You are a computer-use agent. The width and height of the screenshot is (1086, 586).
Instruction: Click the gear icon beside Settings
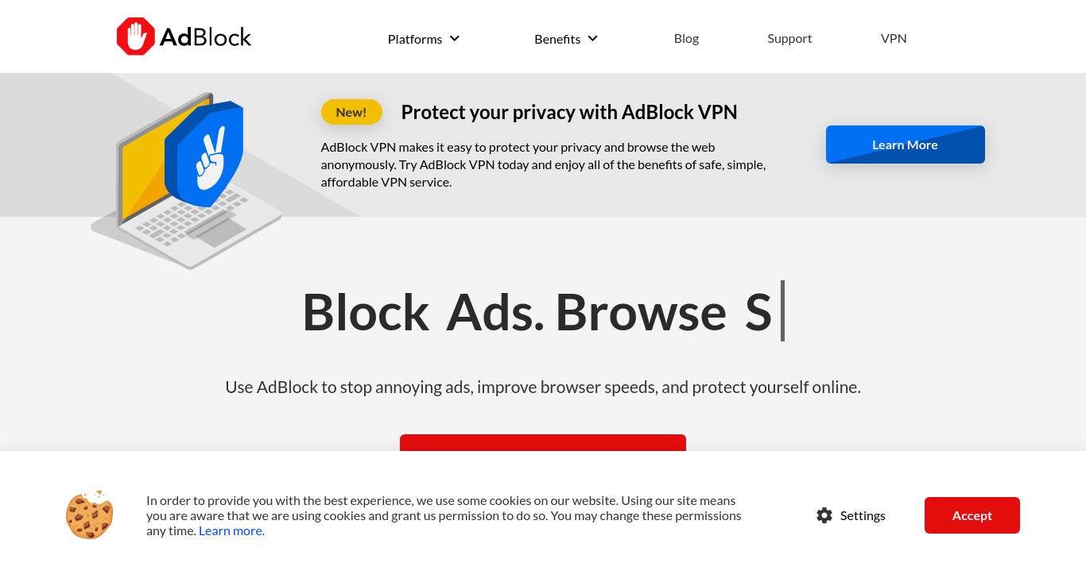click(824, 515)
